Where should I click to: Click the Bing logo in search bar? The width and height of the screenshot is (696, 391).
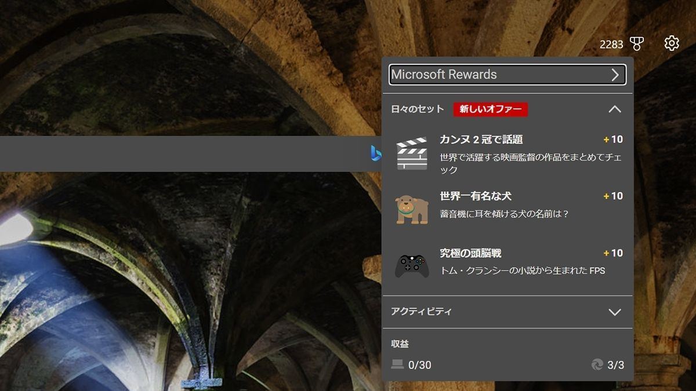(x=376, y=154)
